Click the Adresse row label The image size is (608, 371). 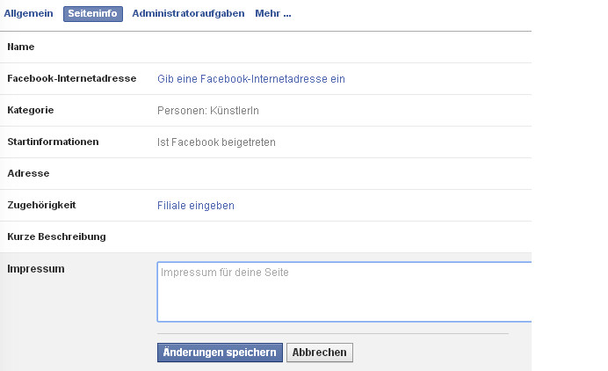click(x=28, y=173)
